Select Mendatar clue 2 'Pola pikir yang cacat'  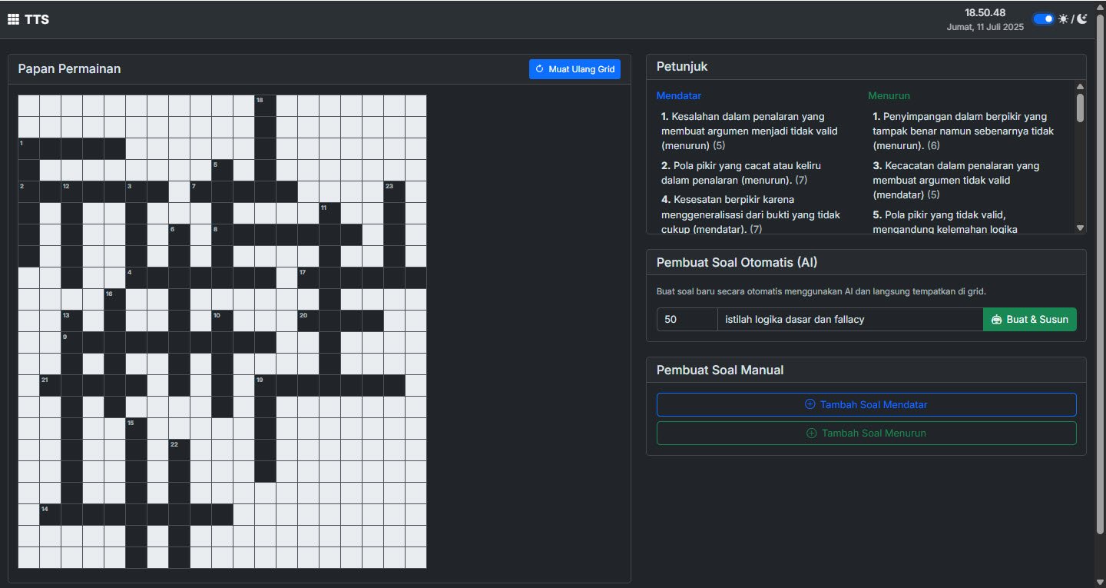[x=741, y=173]
